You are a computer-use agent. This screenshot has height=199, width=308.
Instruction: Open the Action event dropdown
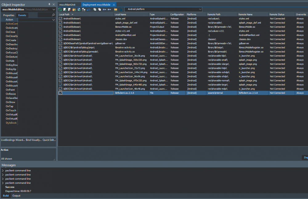tap(53, 20)
